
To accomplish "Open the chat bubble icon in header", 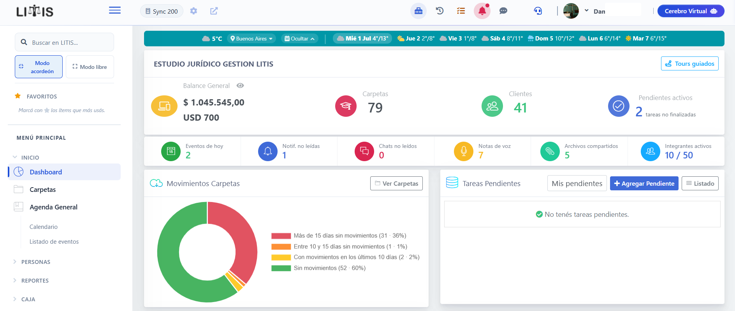I will pyautogui.click(x=503, y=11).
